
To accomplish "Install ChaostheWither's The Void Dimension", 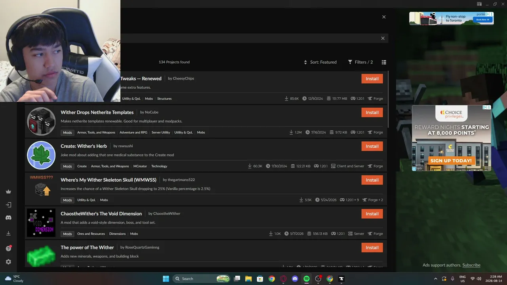I will tap(372, 214).
